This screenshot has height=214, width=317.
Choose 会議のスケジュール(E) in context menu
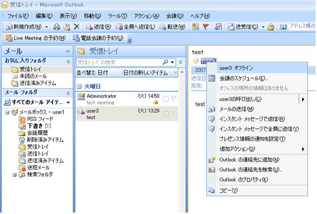coord(257,79)
